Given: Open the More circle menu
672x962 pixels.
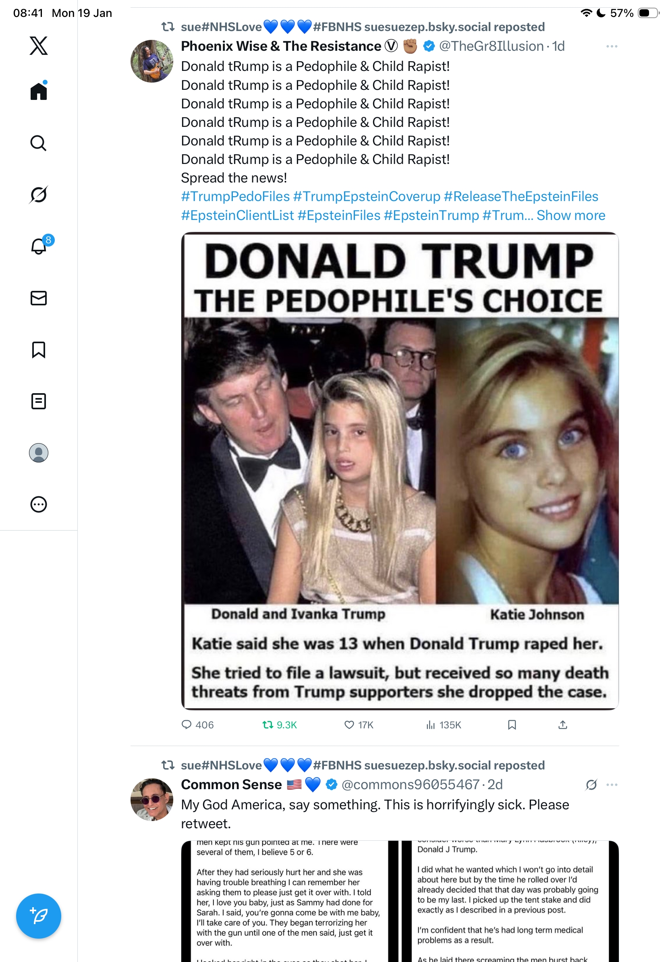Looking at the screenshot, I should (39, 504).
